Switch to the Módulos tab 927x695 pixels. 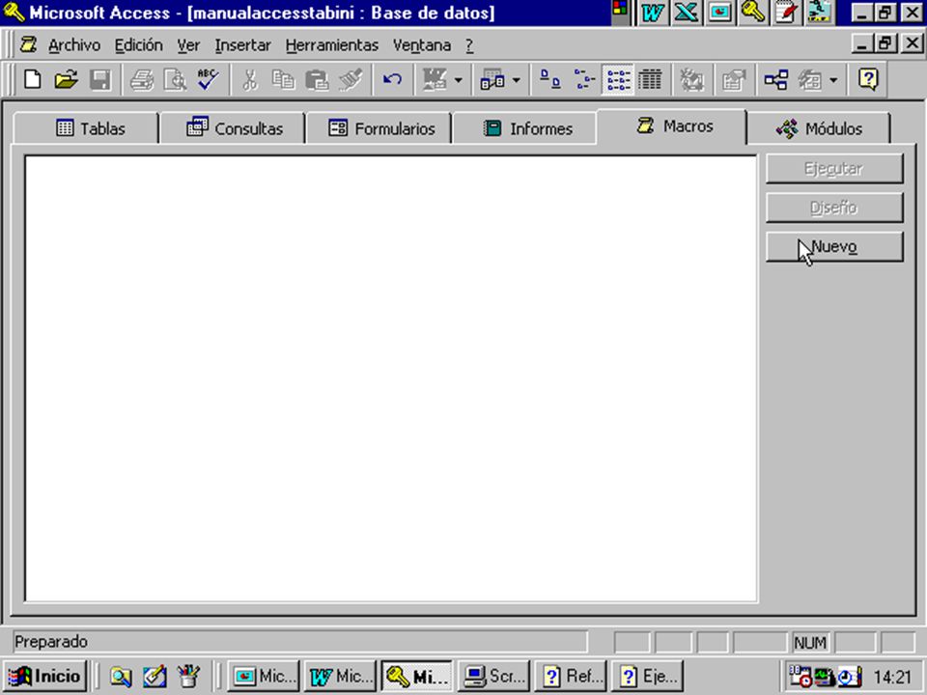pyautogui.click(x=819, y=128)
